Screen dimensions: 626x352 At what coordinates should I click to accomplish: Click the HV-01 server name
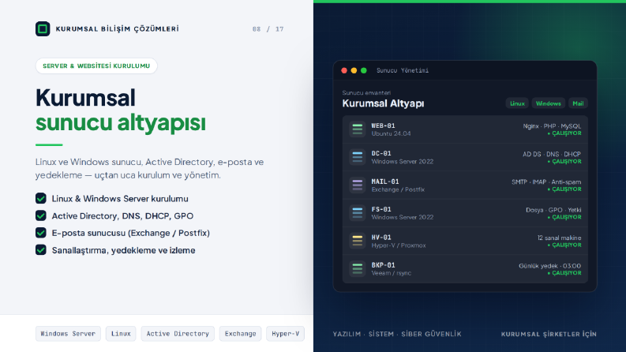click(x=381, y=238)
